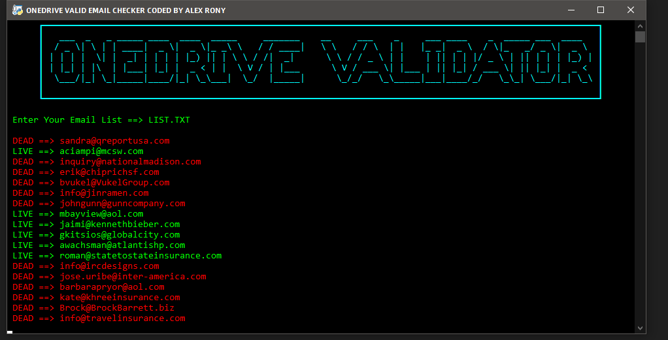Click the scrollbar up arrow
Image resolution: width=668 pixels, height=340 pixels.
tap(640, 25)
